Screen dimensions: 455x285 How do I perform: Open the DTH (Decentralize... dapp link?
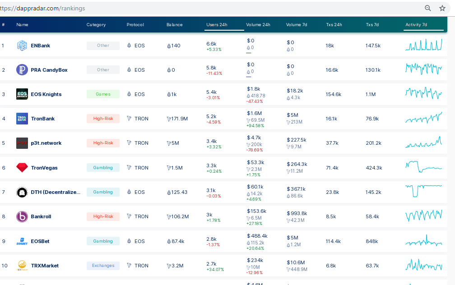56,192
